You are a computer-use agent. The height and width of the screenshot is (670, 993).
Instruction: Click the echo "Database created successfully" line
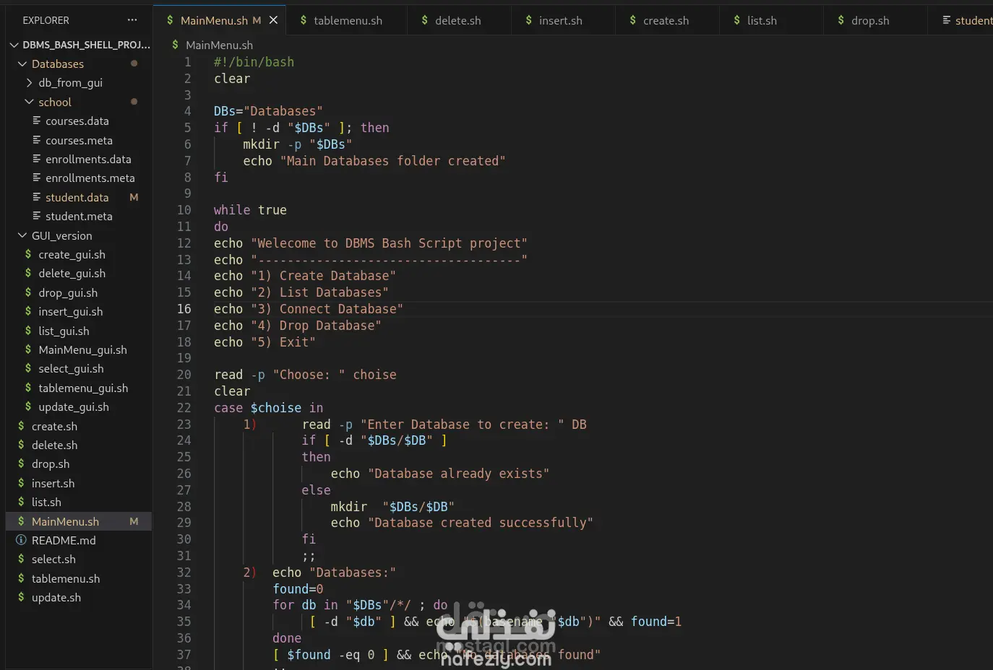tap(462, 523)
